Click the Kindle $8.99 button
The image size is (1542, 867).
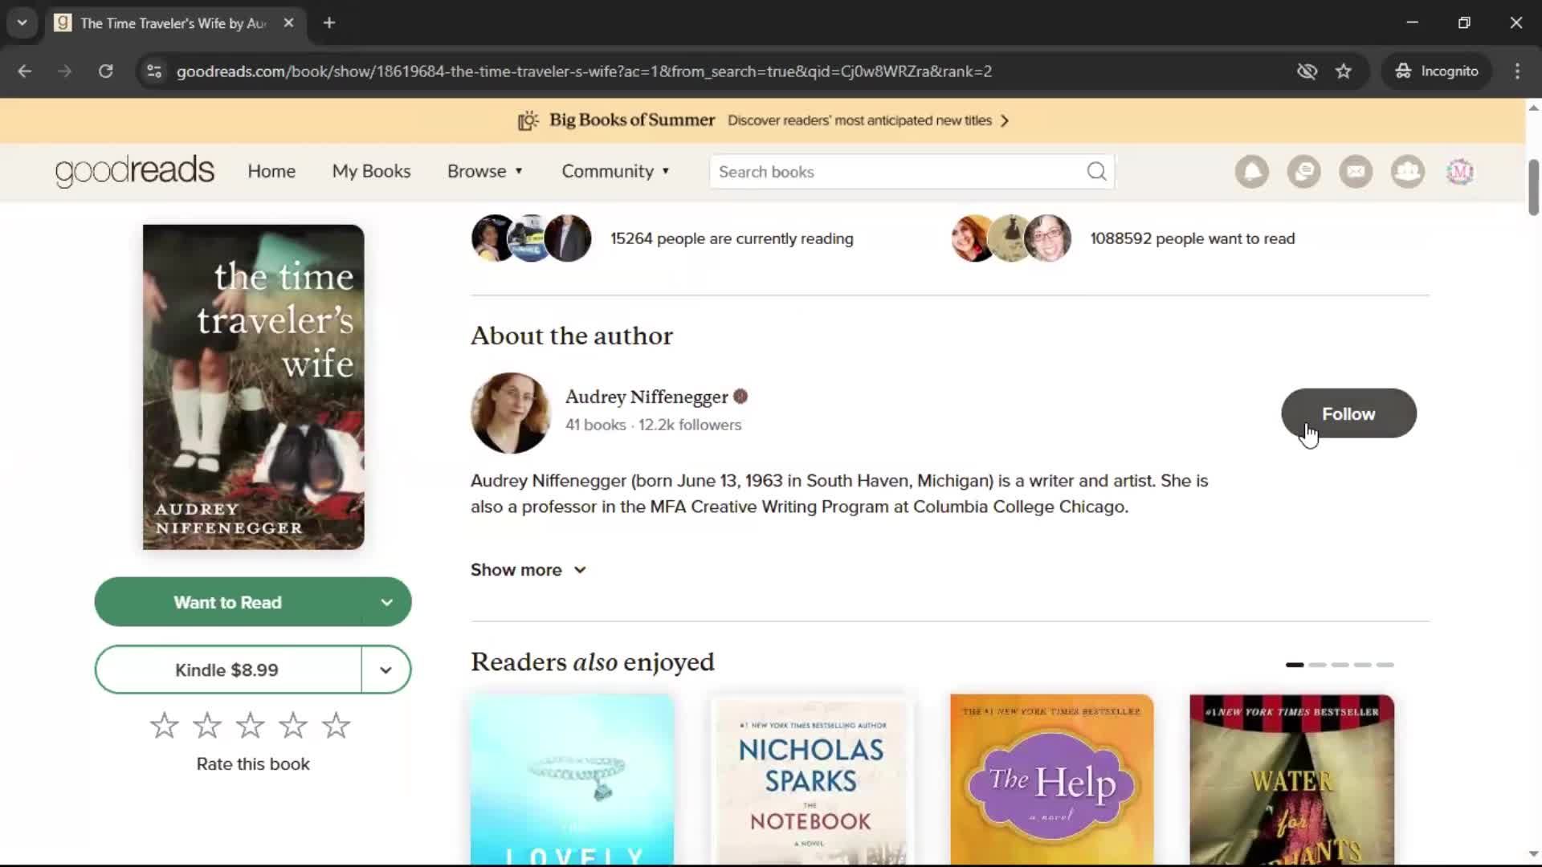(x=227, y=670)
